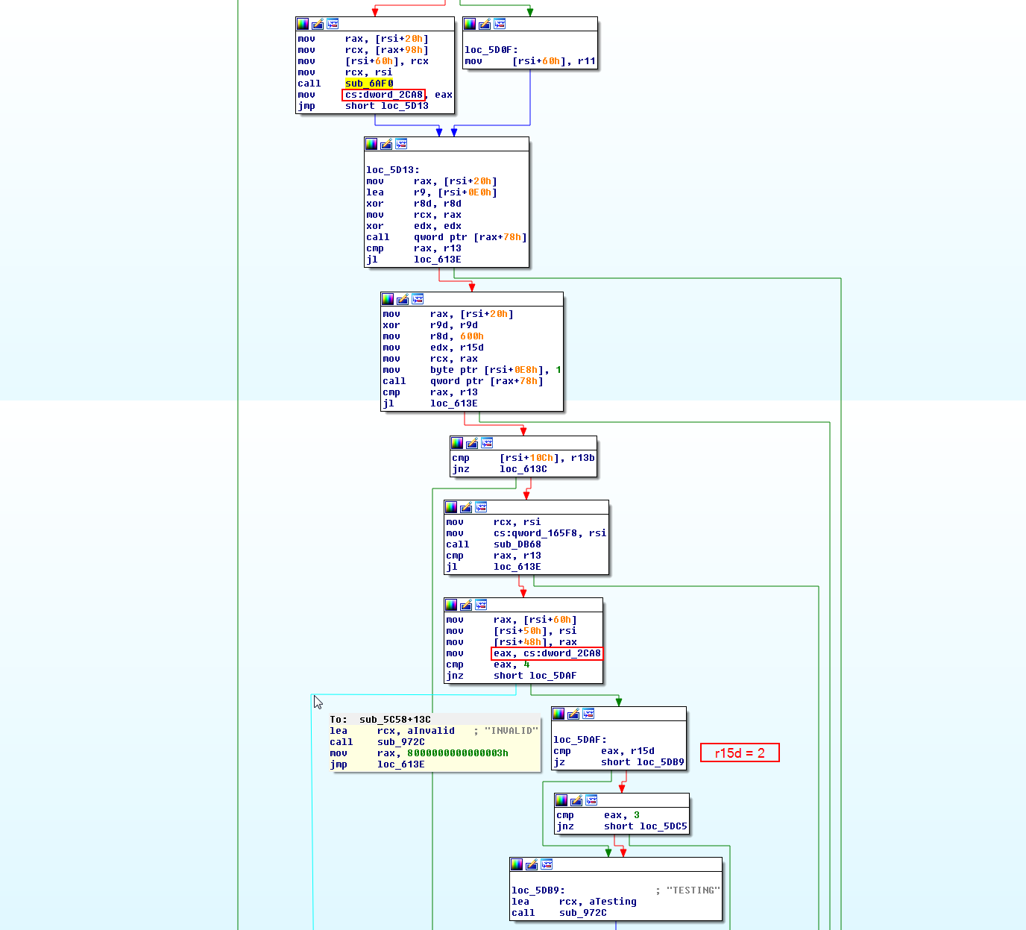This screenshot has height=930, width=1026.
Task: Click the 'short loc_5DC5' jump operand
Action: tap(646, 826)
